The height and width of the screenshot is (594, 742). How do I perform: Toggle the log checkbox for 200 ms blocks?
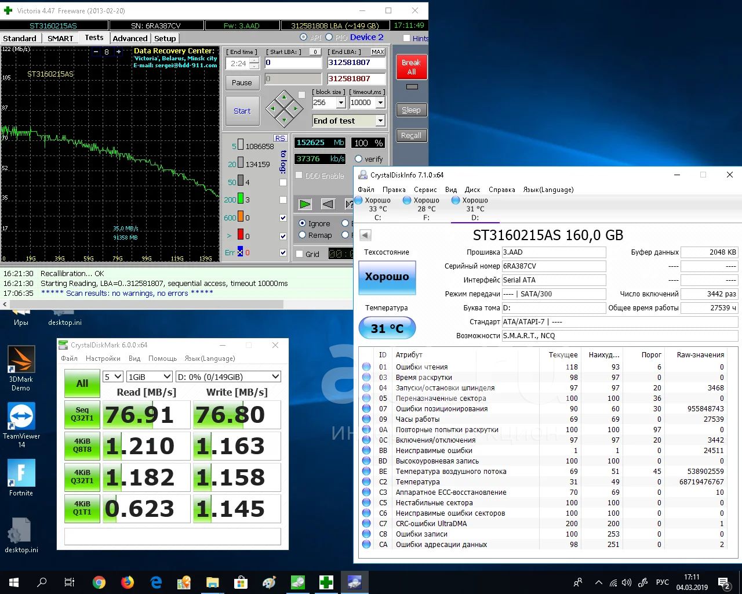283,200
